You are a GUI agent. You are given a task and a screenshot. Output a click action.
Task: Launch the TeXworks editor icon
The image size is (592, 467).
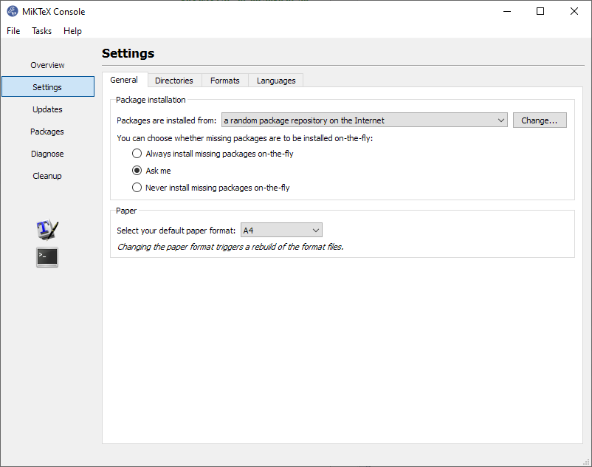47,230
